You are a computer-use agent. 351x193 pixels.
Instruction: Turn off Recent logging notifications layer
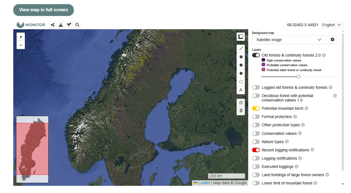point(256,150)
